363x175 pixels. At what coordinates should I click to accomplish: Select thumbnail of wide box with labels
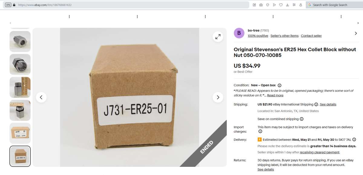pyautogui.click(x=20, y=133)
